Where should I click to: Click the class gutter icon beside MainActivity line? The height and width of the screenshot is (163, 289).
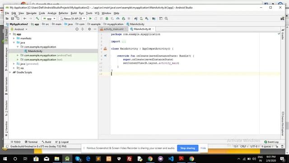pyautogui.click(x=105, y=48)
